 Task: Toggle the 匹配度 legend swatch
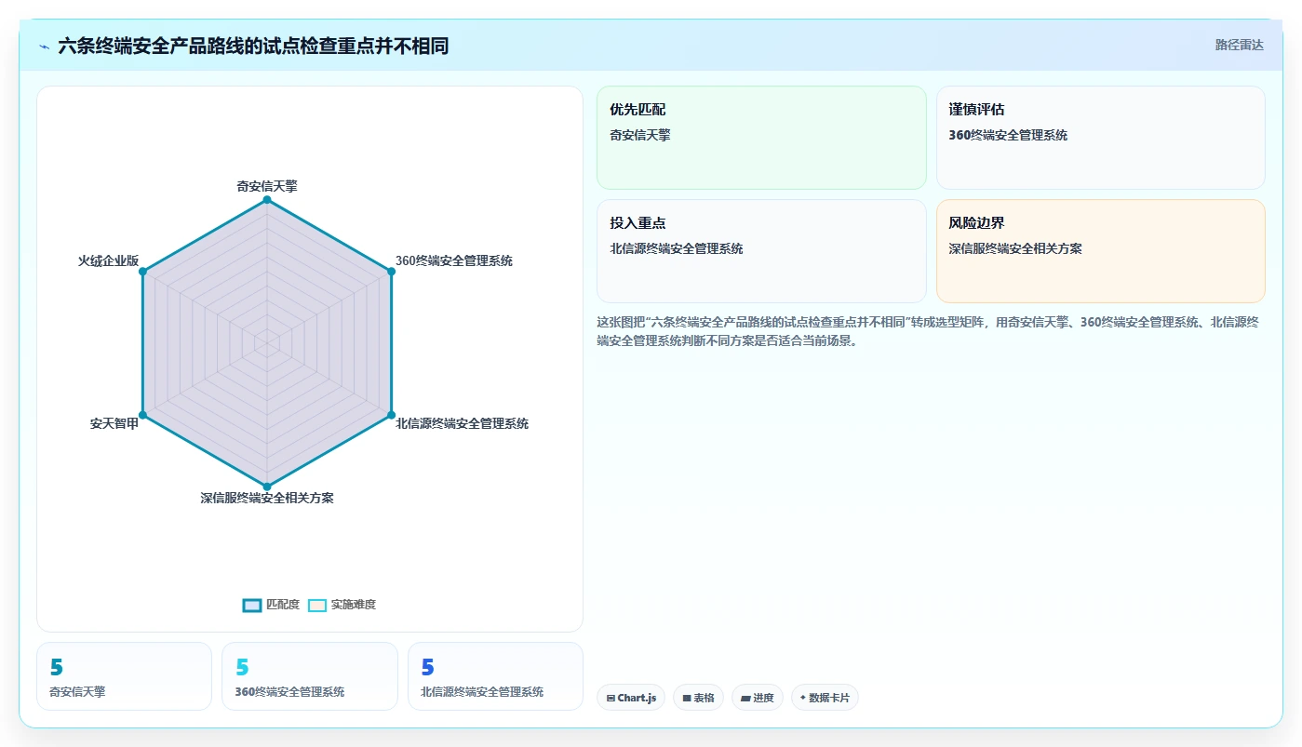coord(252,605)
